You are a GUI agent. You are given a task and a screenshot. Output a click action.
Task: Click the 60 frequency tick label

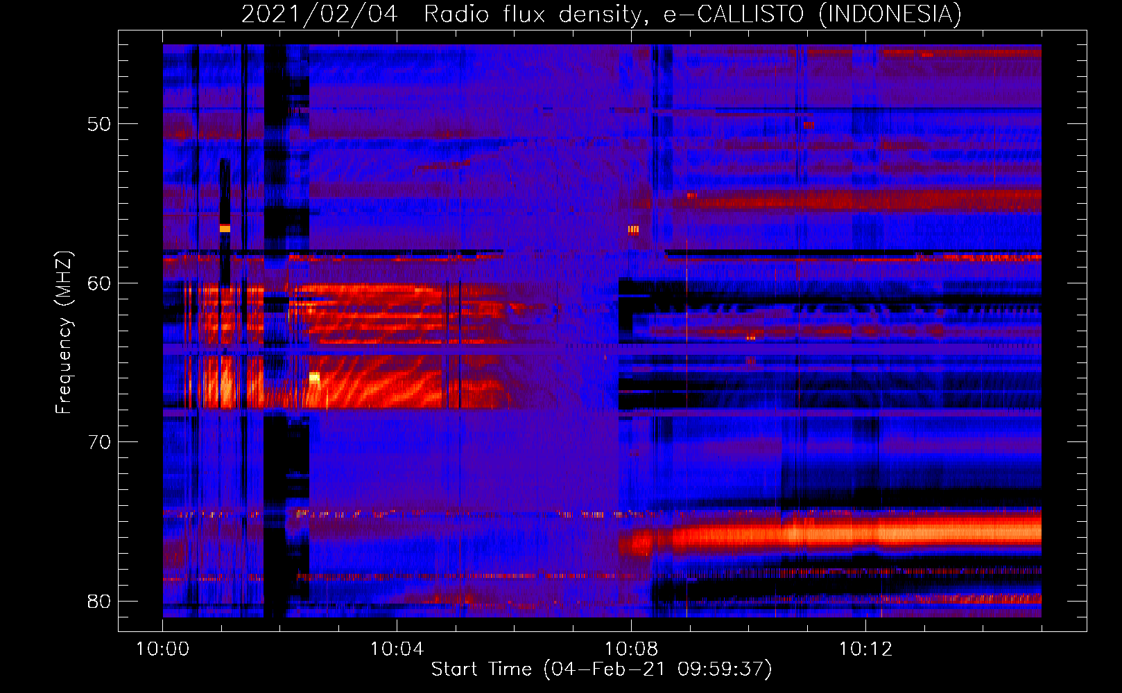[99, 283]
